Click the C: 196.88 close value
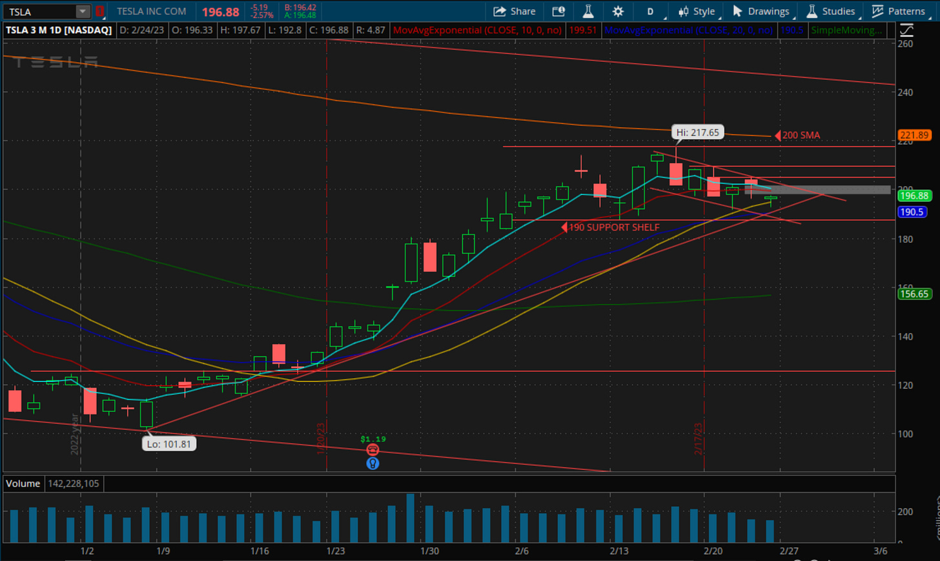The height and width of the screenshot is (561, 940). (x=329, y=30)
